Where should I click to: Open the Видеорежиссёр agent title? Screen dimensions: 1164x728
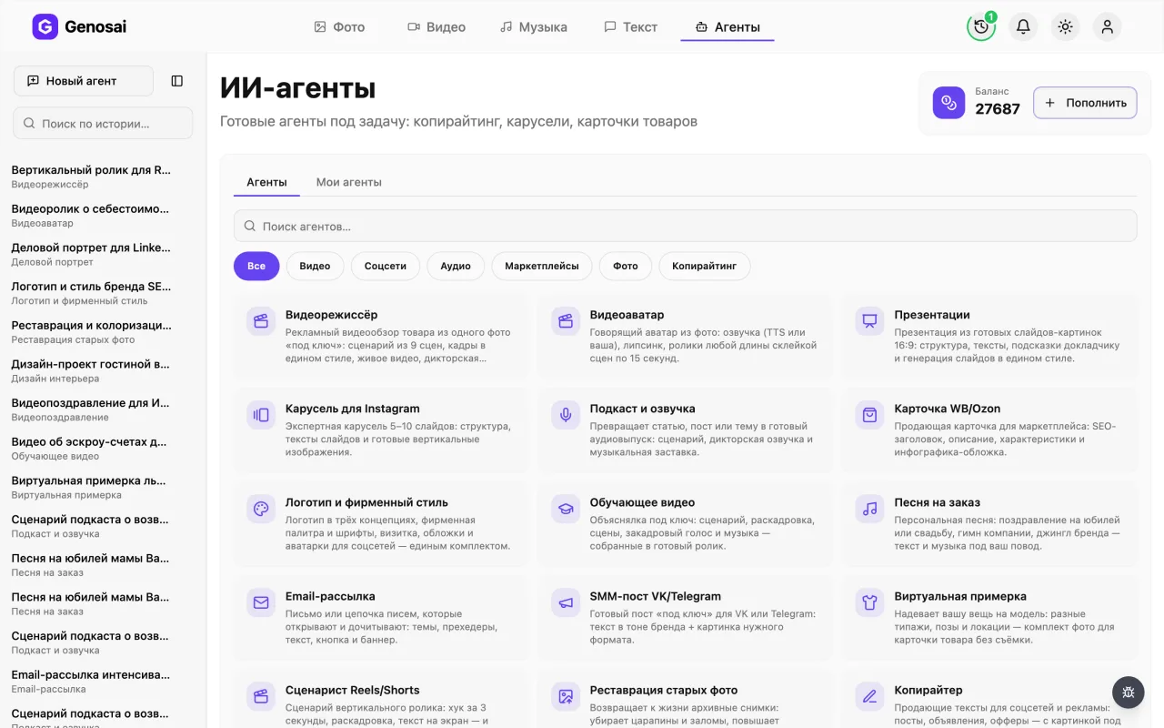pos(331,315)
